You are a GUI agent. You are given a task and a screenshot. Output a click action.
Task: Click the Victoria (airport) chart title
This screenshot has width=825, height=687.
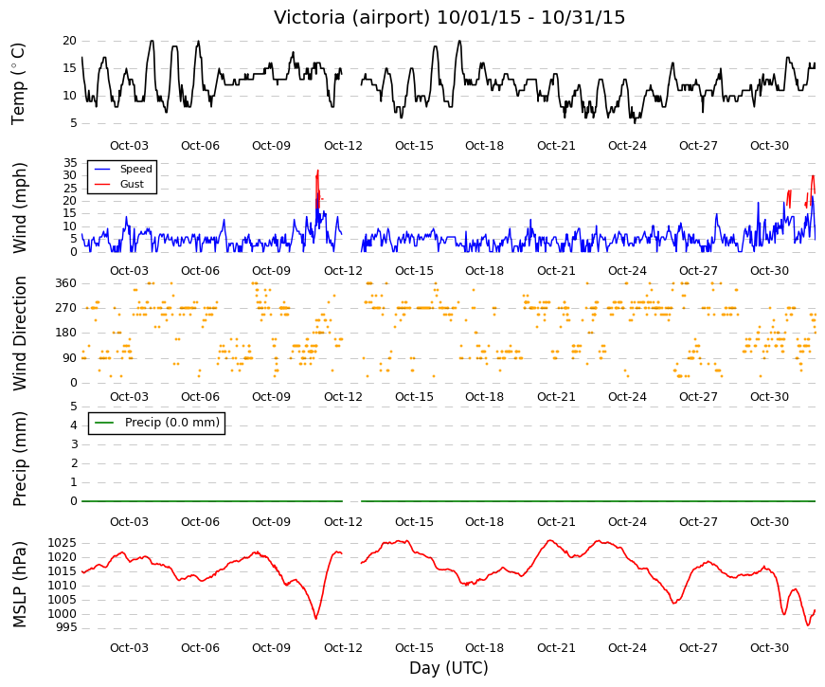pos(449,17)
